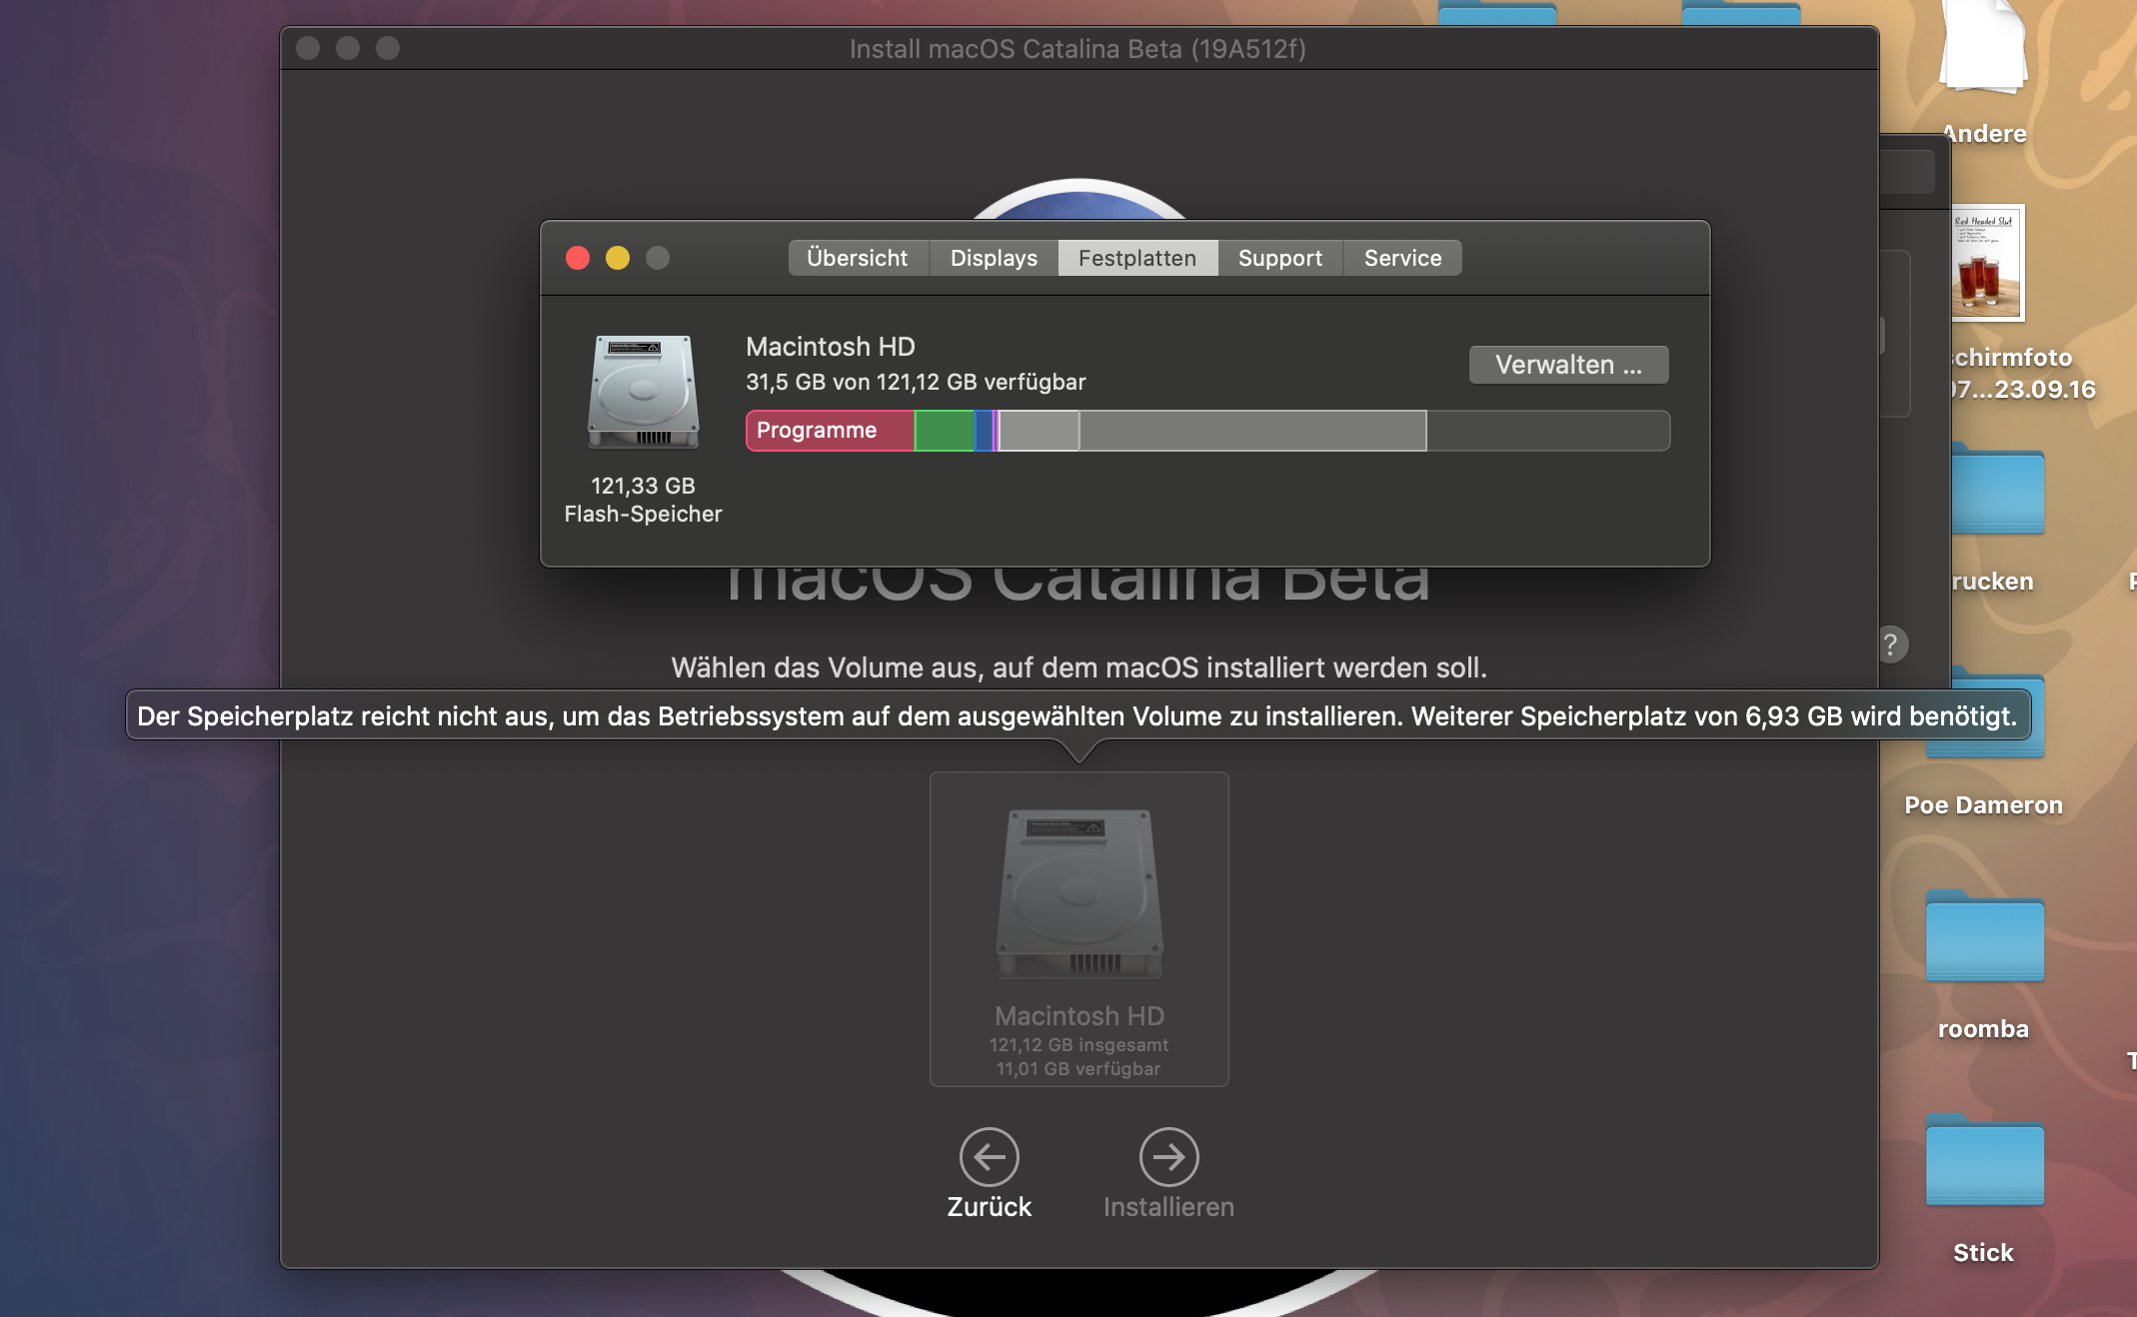Switch to the Displays tab
This screenshot has height=1317, width=2137.
(994, 258)
